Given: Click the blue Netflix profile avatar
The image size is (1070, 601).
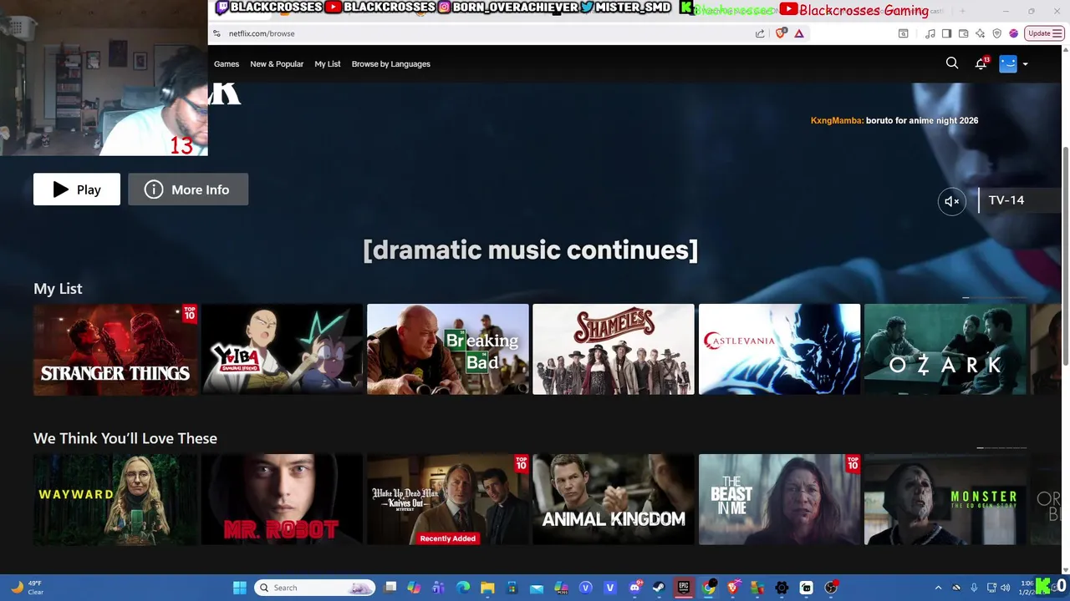Looking at the screenshot, I should [1008, 63].
